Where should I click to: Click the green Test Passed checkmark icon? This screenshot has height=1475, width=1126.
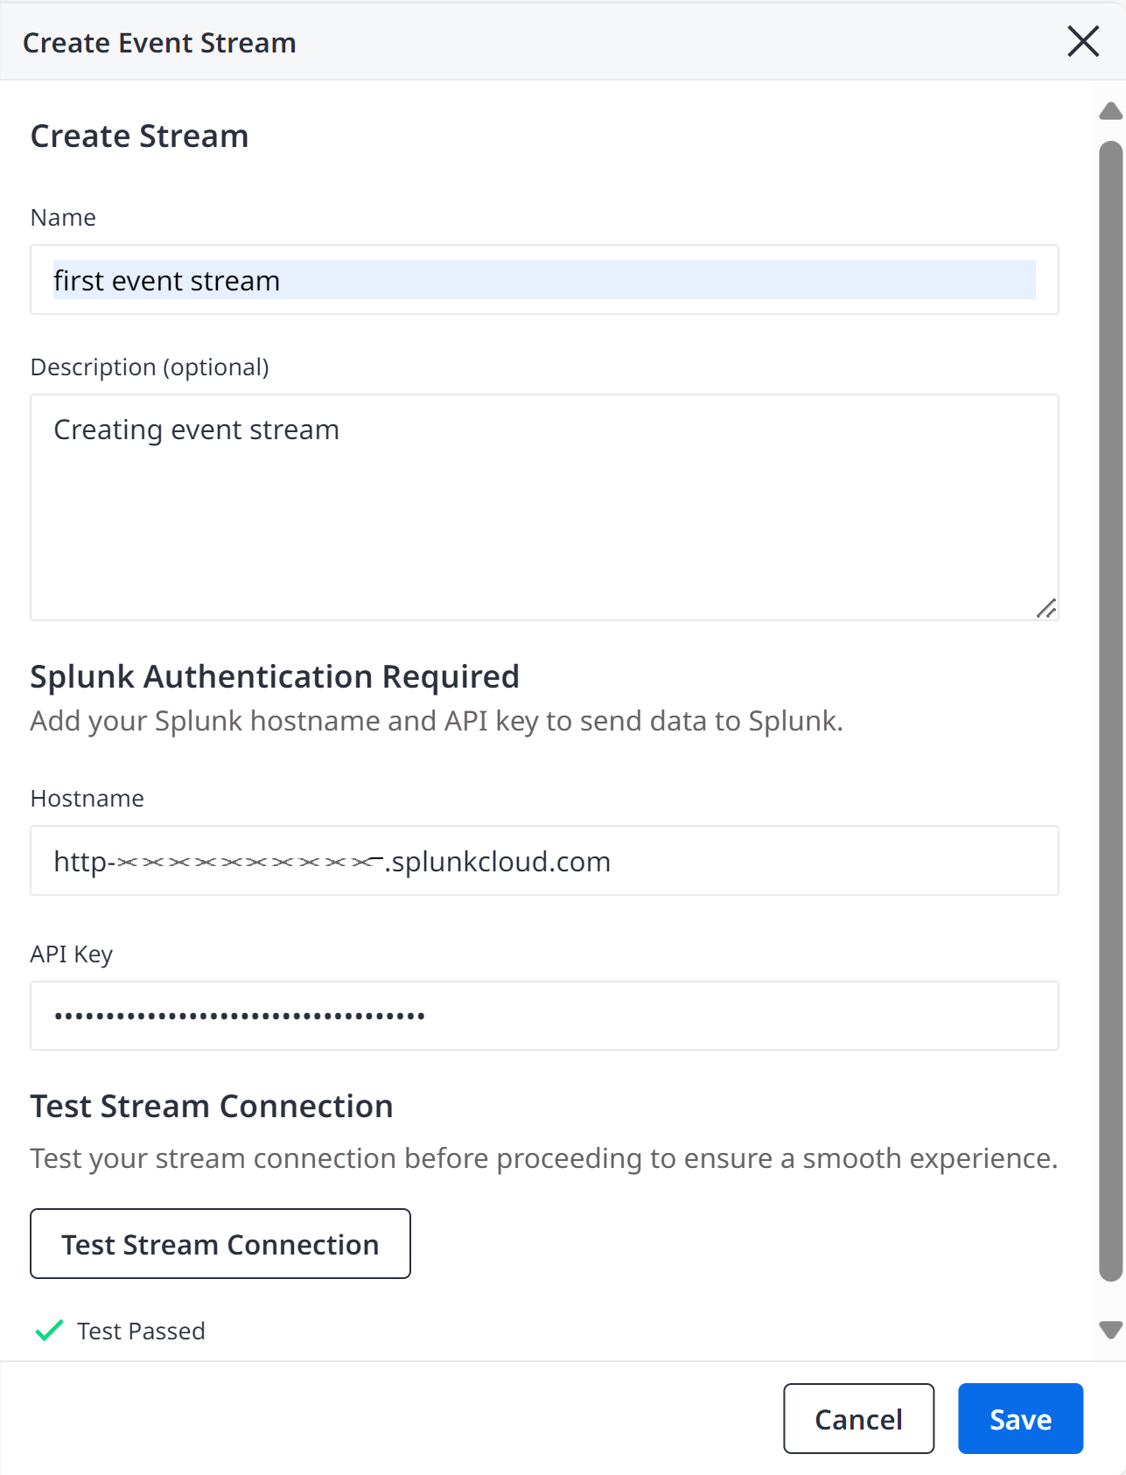(49, 1331)
